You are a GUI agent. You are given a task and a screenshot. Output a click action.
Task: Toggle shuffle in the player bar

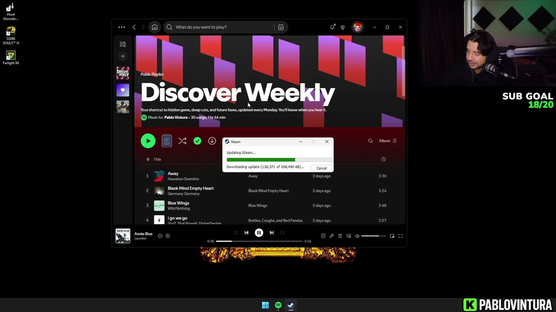pyautogui.click(x=235, y=233)
